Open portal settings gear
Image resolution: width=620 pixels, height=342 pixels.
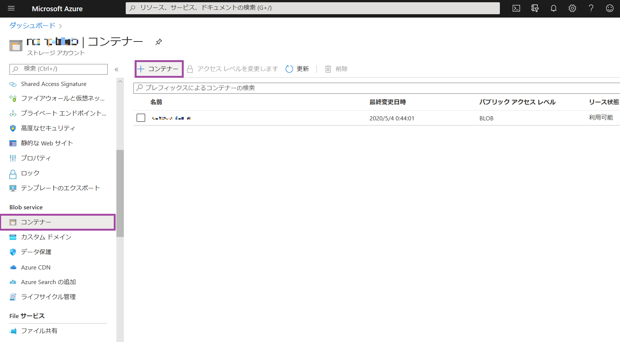pyautogui.click(x=572, y=8)
